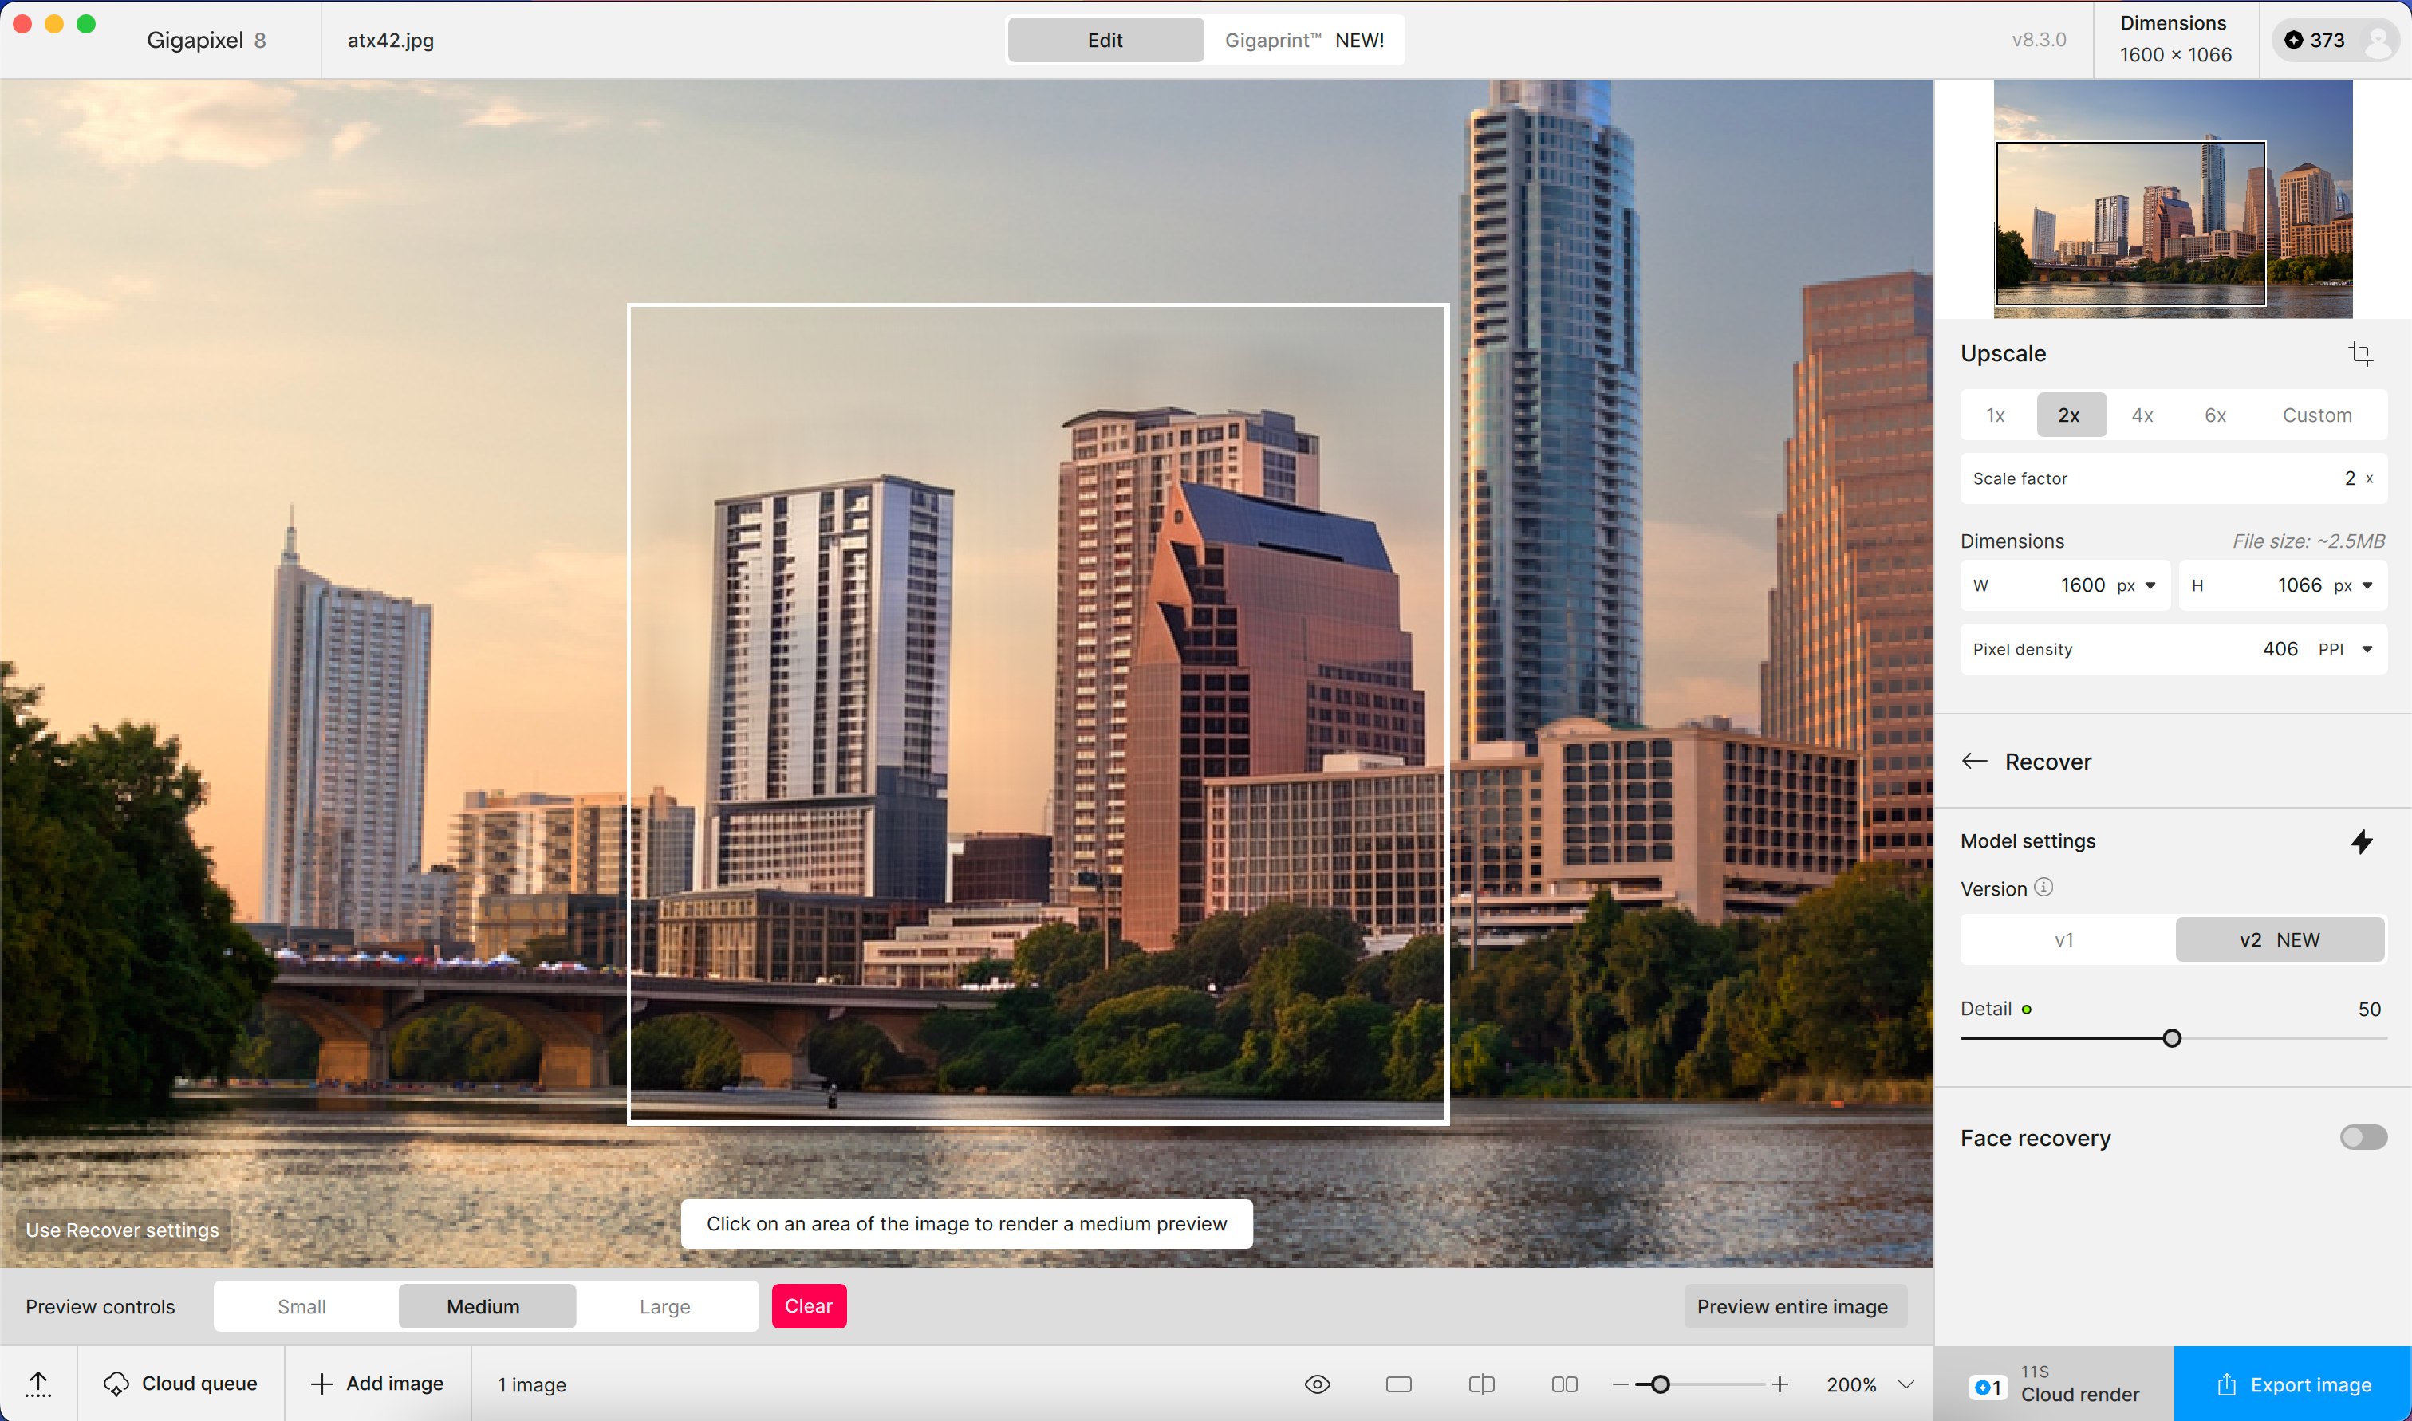This screenshot has height=1421, width=2412.
Task: Click the upload arrow icon at bottom left
Action: point(38,1384)
